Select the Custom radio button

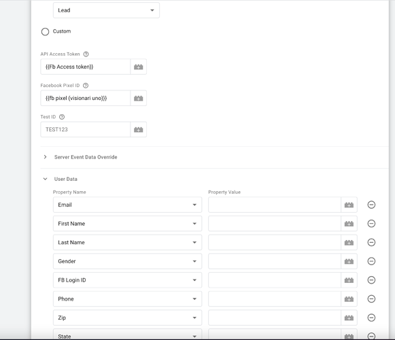[45, 32]
